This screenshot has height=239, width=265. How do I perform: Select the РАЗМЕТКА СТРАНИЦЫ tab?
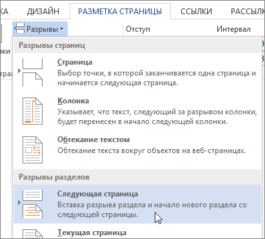tap(120, 12)
